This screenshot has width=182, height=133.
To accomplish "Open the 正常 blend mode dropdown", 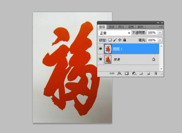I will (115, 33).
